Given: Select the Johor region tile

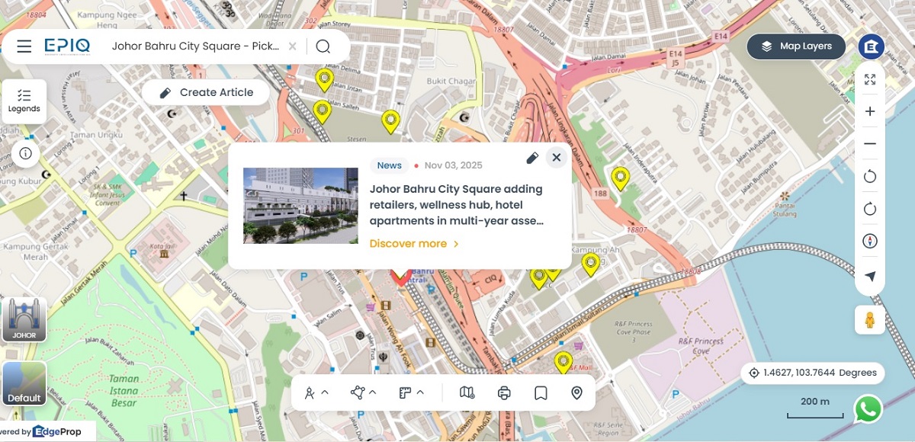Looking at the screenshot, I should [x=24, y=319].
